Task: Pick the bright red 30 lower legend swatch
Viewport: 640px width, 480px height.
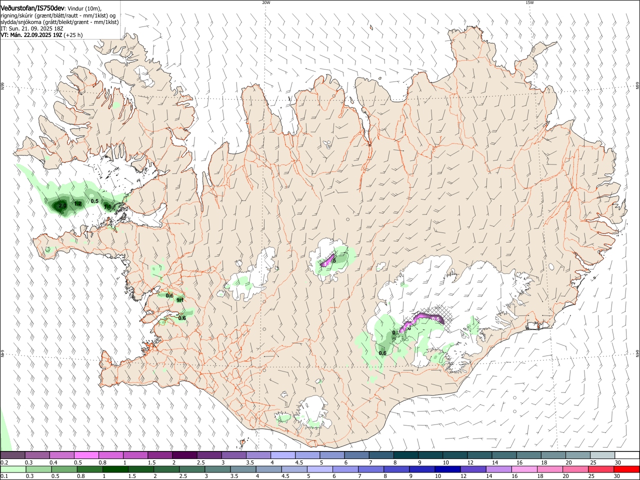Action: point(627,469)
